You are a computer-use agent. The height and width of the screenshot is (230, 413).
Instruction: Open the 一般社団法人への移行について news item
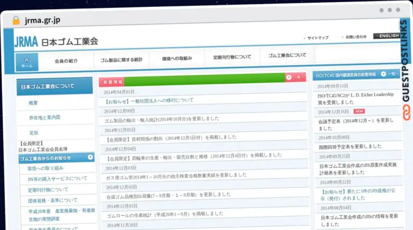click(150, 100)
